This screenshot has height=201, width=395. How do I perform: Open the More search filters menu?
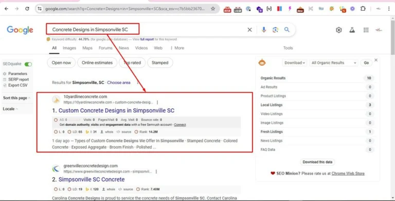tap(177, 48)
